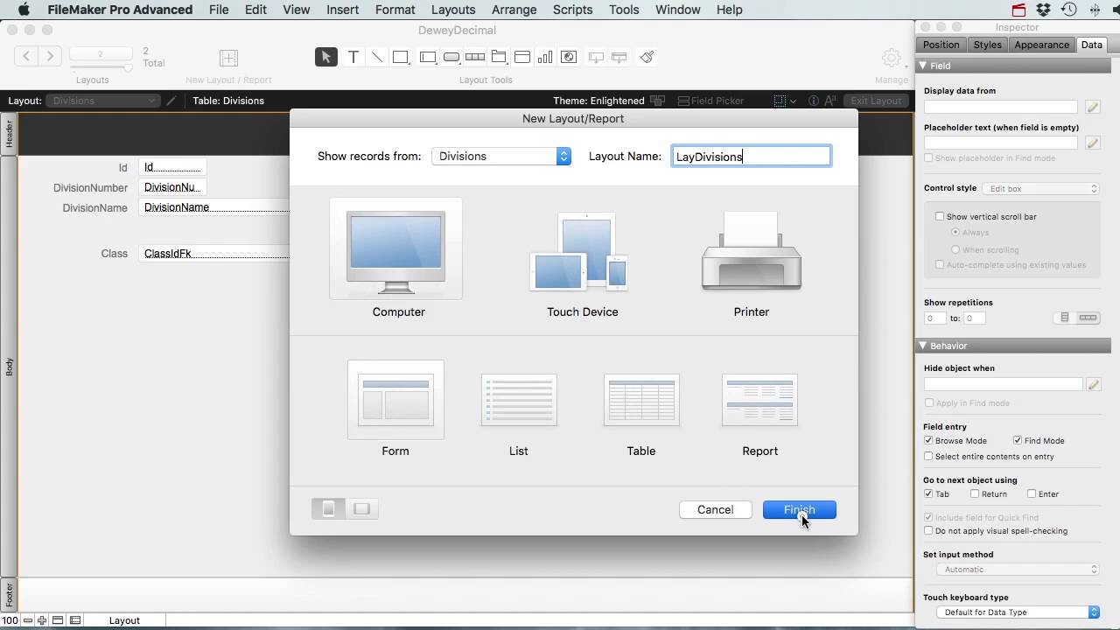Image resolution: width=1120 pixels, height=630 pixels.
Task: Select DivisionName field on layout
Action: click(215, 207)
